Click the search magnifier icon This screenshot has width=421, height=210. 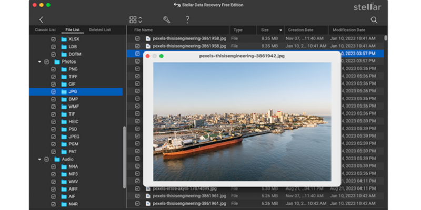pos(374,19)
